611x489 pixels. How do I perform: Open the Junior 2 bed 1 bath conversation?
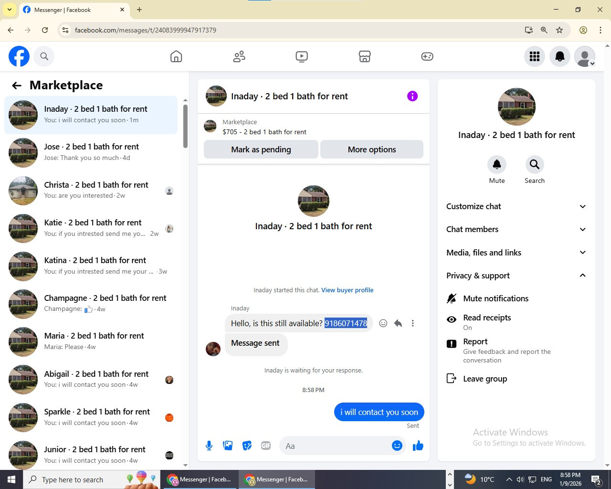click(91, 455)
